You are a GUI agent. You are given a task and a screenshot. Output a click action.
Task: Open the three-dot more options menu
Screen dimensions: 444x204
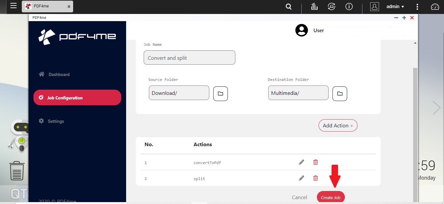click(x=417, y=6)
